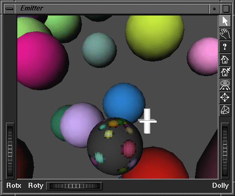Viewport: 235px width, 196px height.
Task: Click the Dolly thumbwheel on right
Action: click(225, 151)
